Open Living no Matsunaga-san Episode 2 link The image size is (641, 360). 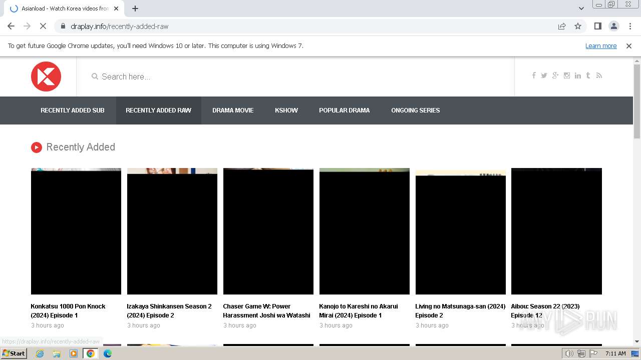coord(460,310)
